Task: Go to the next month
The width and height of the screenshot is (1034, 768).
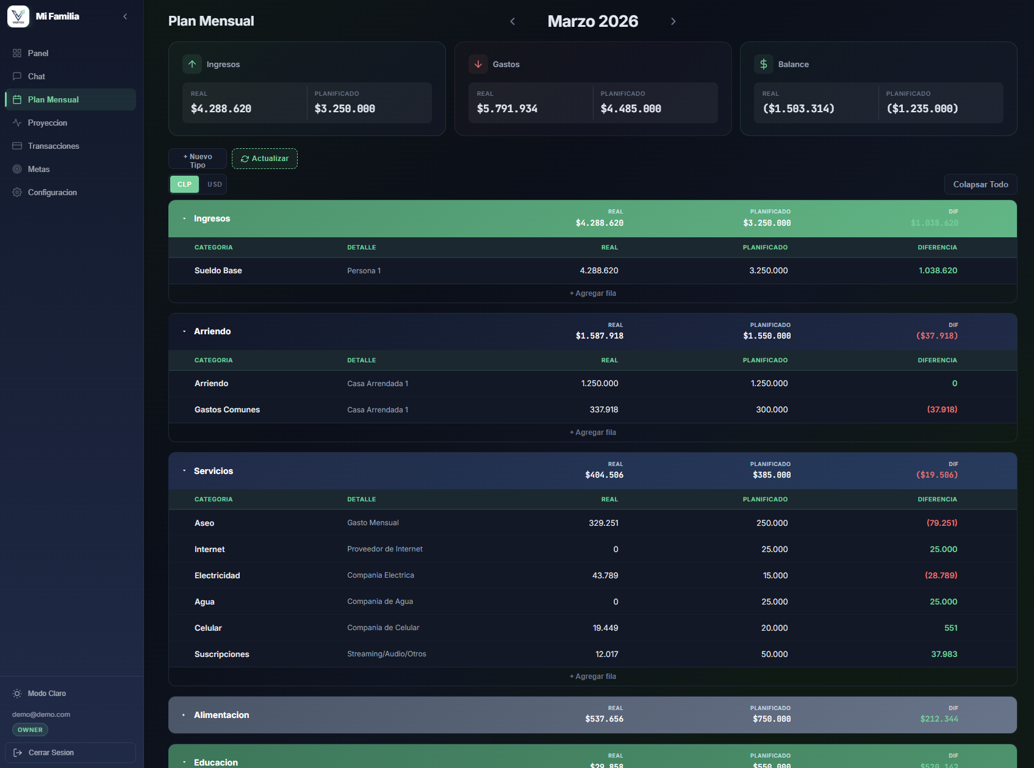Action: [673, 21]
